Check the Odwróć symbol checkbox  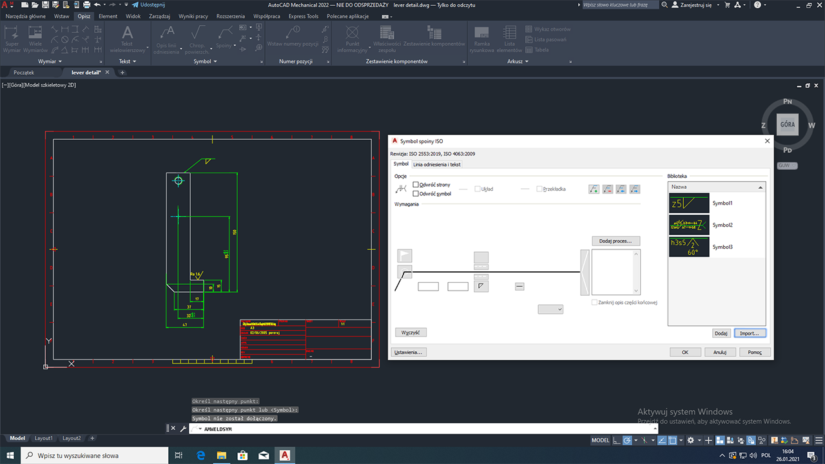(x=416, y=193)
